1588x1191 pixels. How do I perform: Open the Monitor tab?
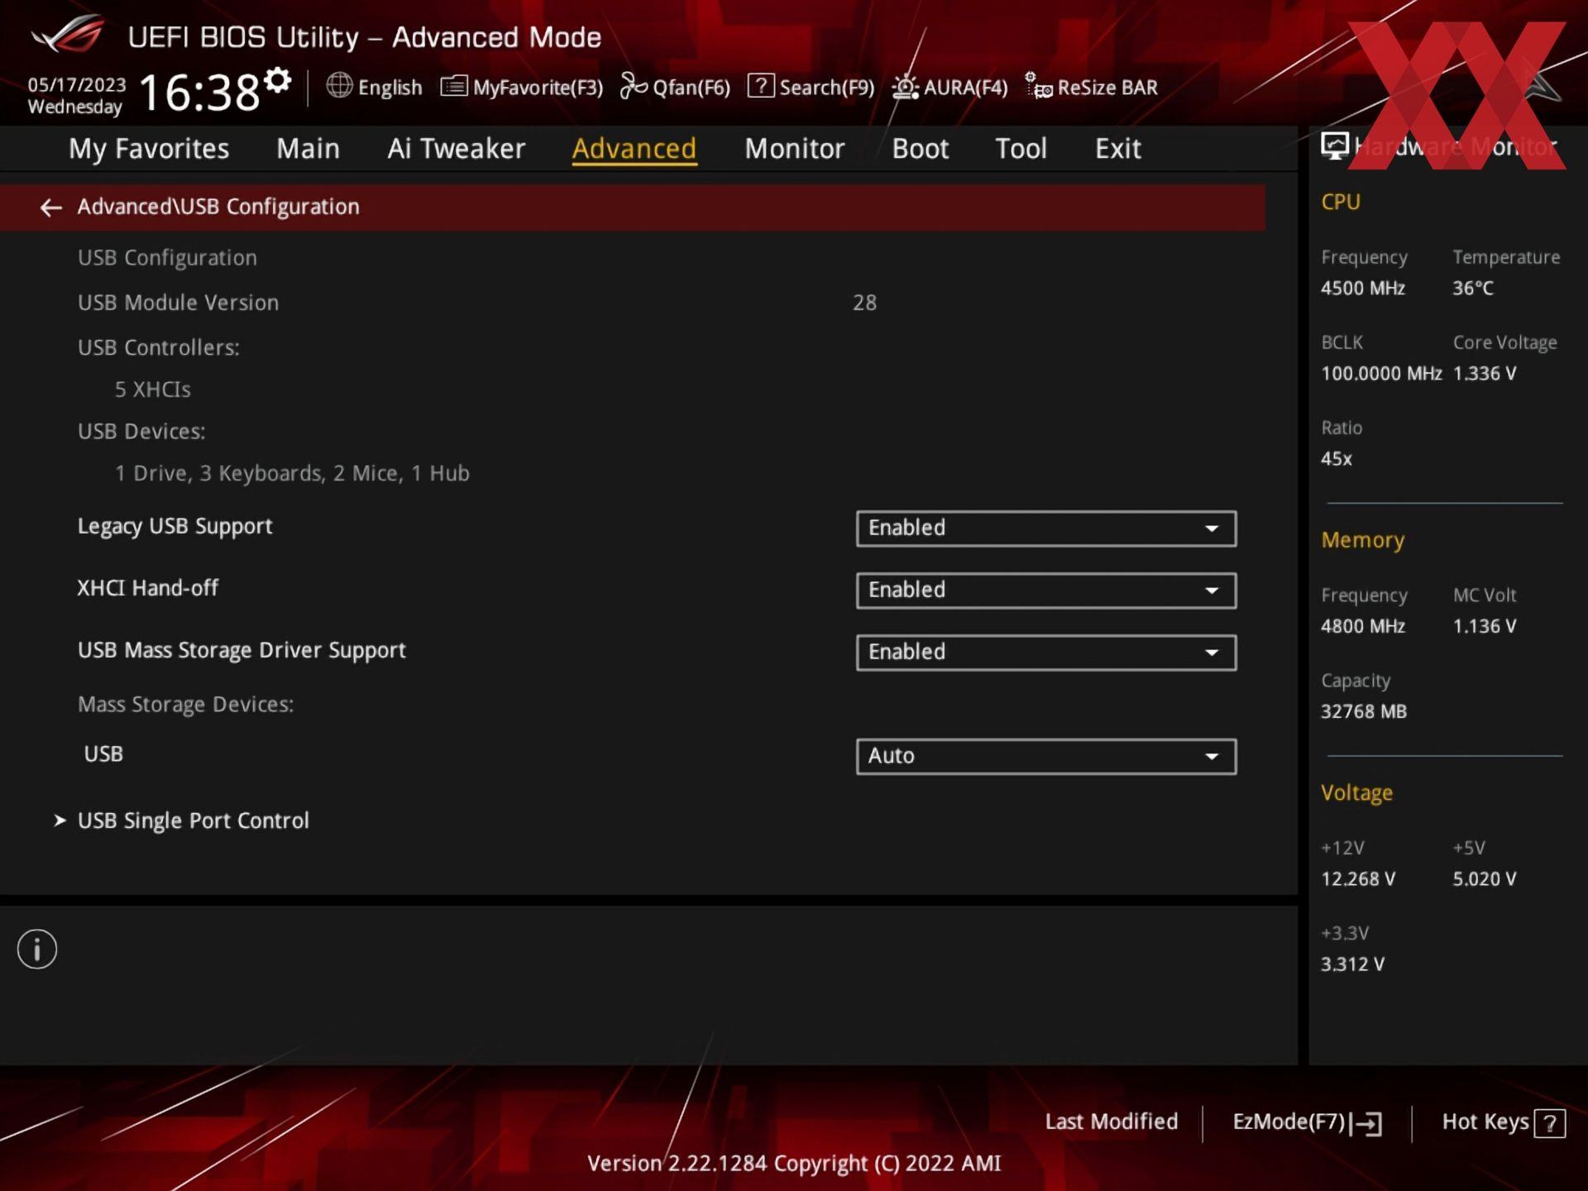794,149
